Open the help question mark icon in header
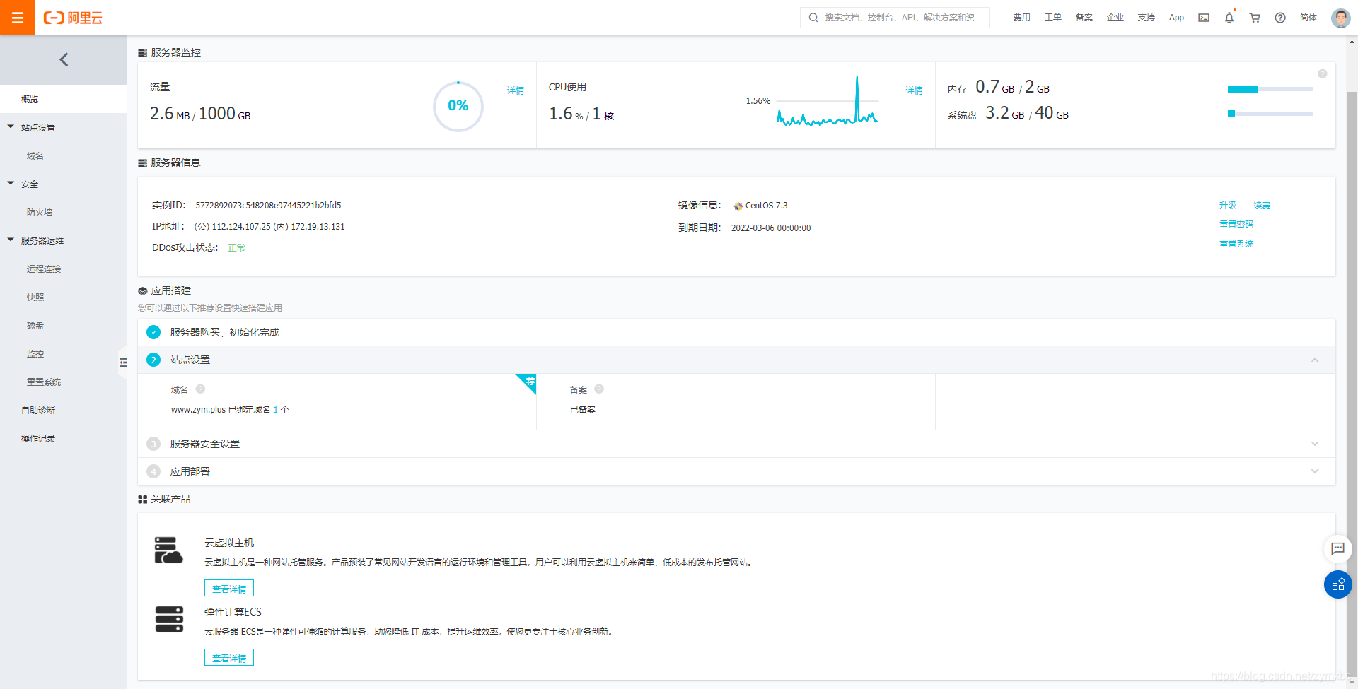 [x=1280, y=18]
